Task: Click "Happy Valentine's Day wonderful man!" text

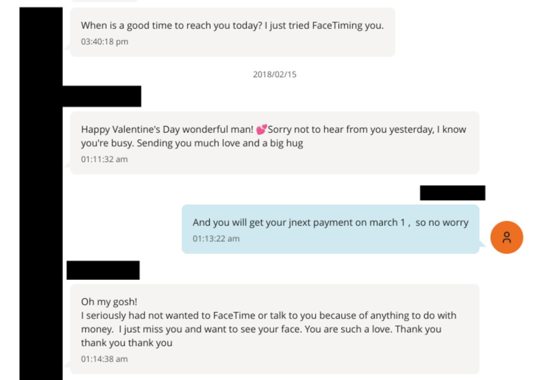Action: [x=167, y=130]
